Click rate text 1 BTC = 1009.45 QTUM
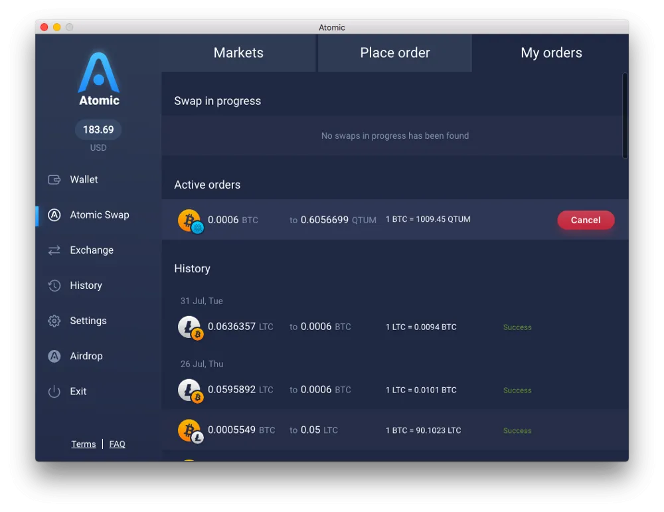Screen dimensions: 664x512 tap(428, 219)
